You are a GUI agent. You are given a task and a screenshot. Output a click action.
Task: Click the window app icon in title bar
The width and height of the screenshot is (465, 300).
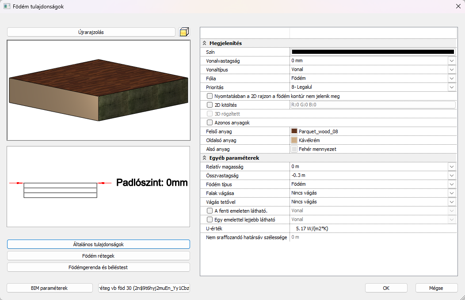pos(7,7)
